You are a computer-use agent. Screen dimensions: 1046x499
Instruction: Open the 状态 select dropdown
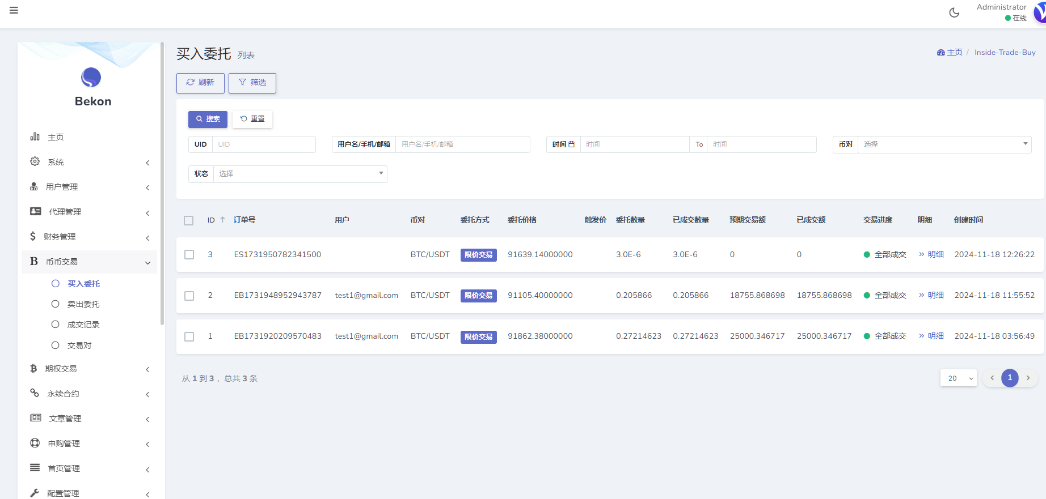(x=300, y=174)
